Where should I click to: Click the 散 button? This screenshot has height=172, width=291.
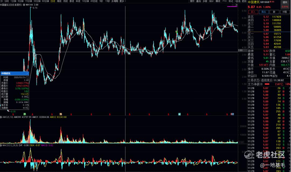274,12
